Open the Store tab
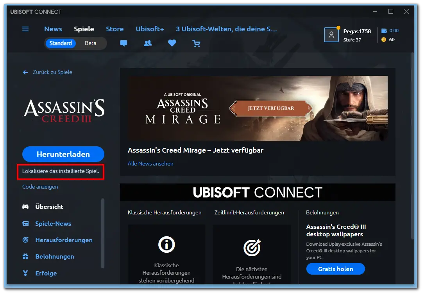This screenshot has width=424, height=295. pos(115,29)
